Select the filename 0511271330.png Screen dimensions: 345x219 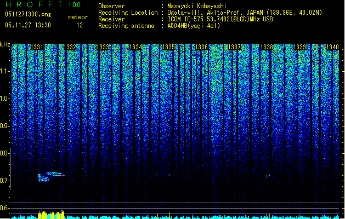(x=28, y=14)
